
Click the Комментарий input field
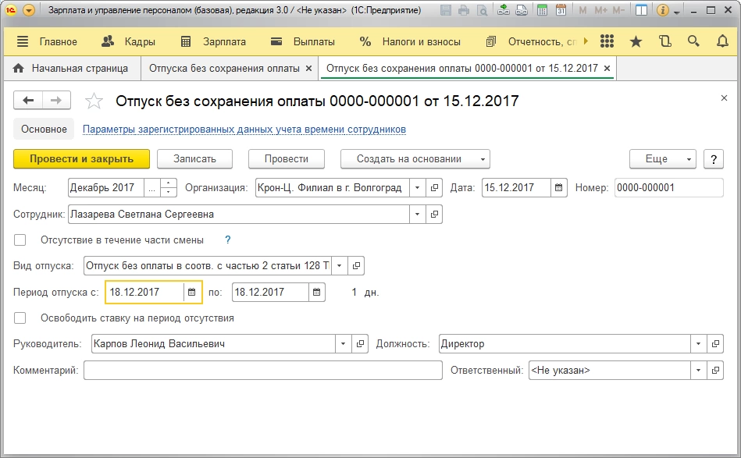(x=263, y=370)
